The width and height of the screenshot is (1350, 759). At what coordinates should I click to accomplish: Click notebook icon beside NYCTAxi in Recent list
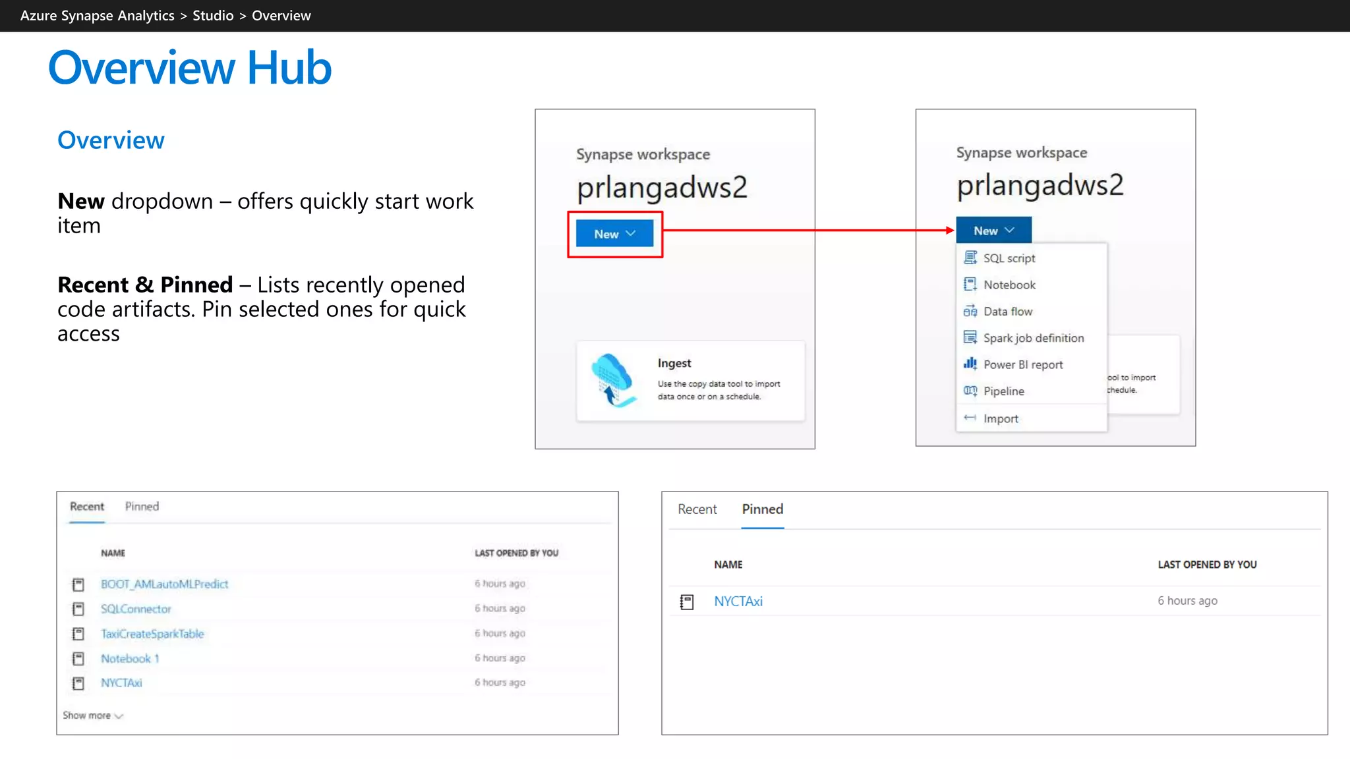pos(78,683)
